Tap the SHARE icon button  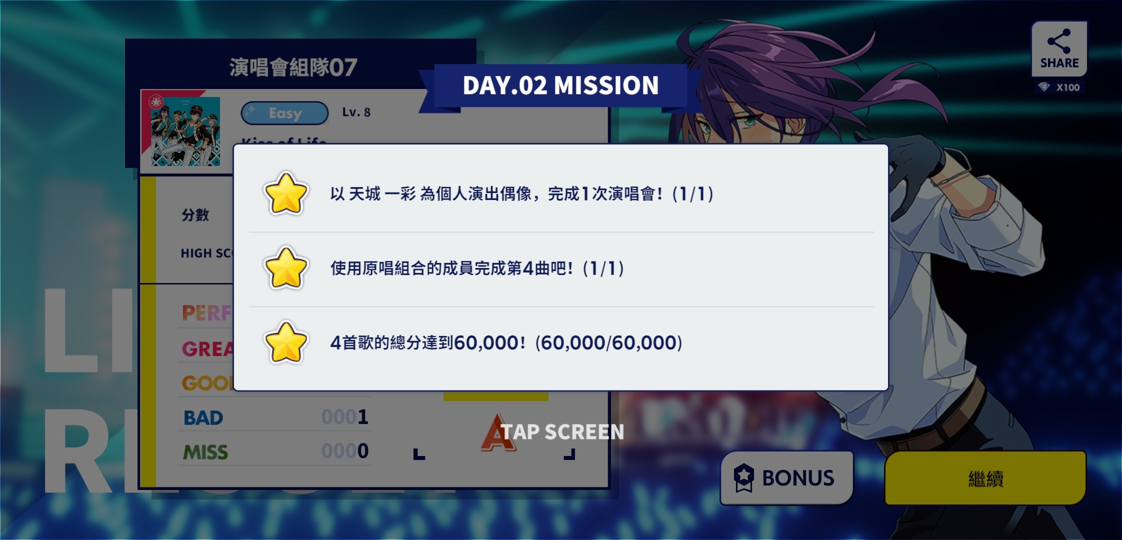[x=1059, y=49]
